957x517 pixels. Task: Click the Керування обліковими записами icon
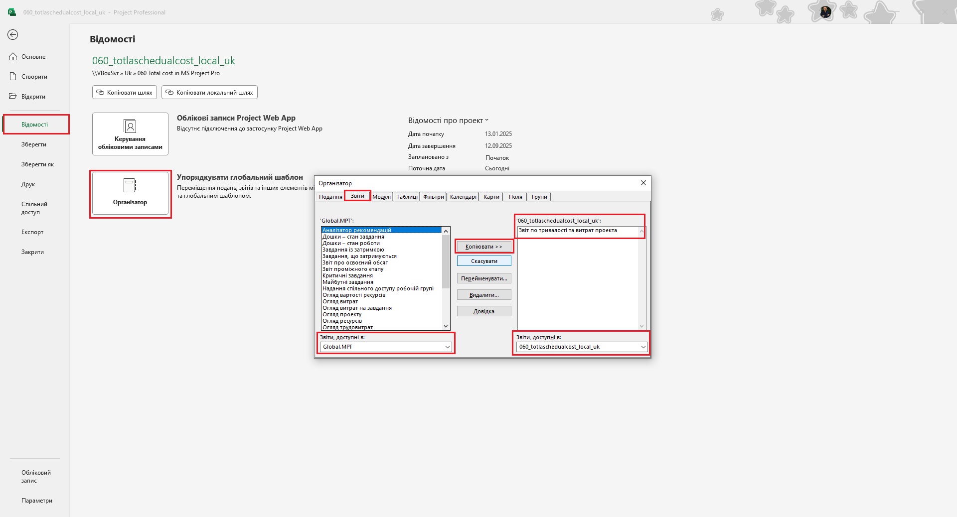[130, 126]
